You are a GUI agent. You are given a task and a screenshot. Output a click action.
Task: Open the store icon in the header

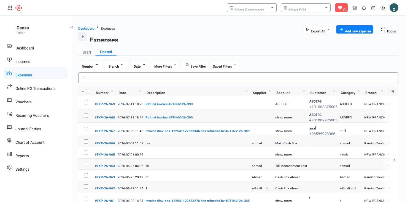(355, 8)
